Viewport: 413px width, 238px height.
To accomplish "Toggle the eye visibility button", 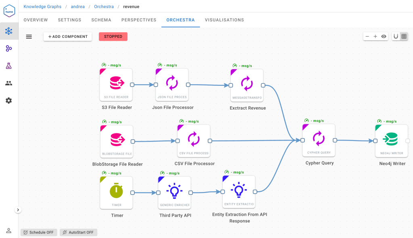I will pos(384,37).
